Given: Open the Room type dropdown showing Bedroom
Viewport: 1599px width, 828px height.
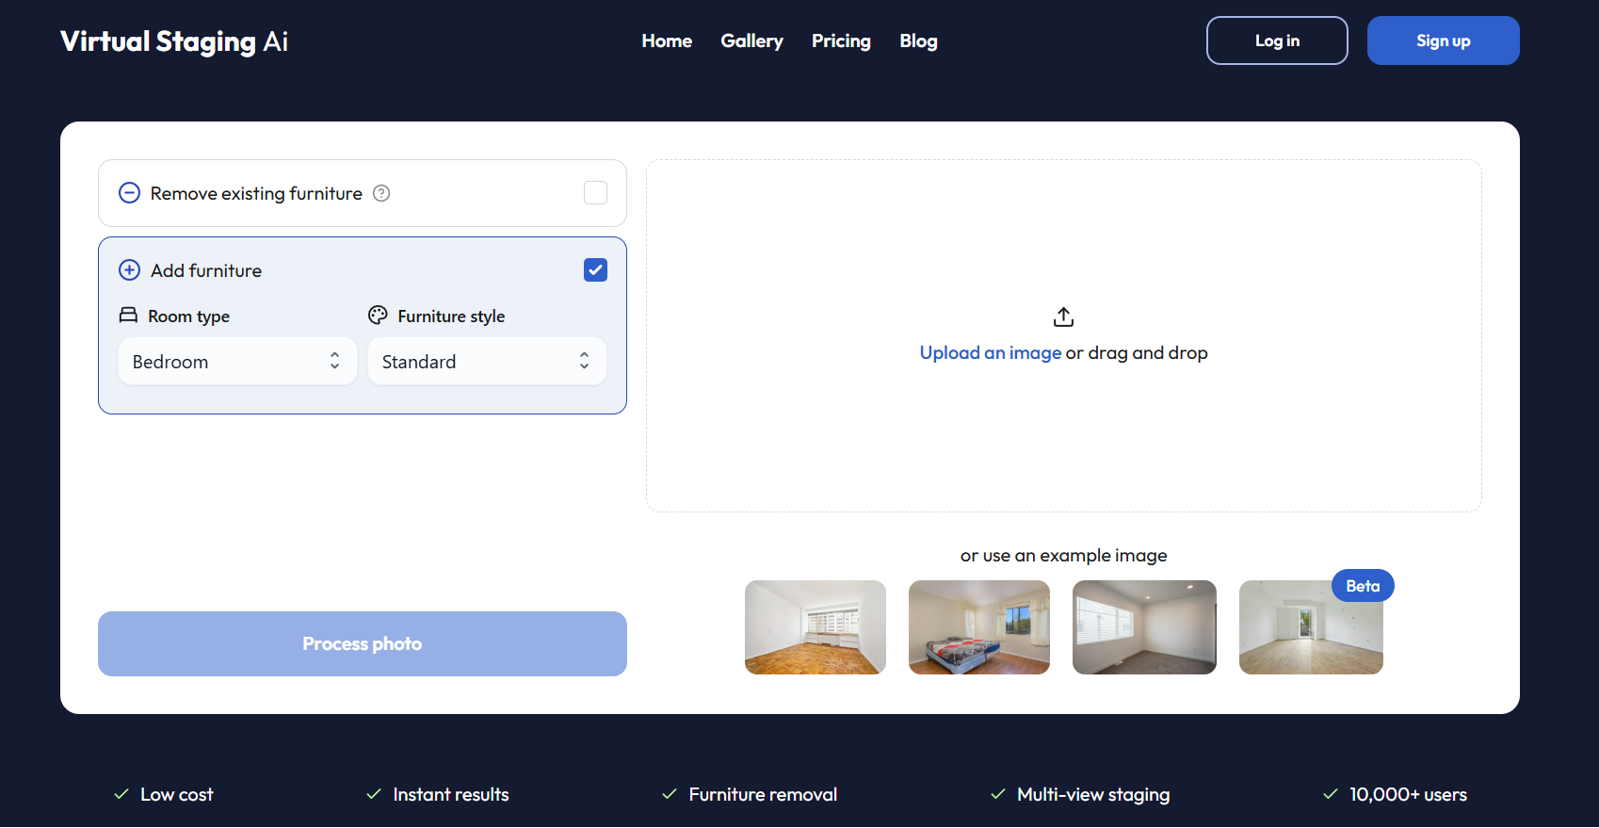Looking at the screenshot, I should pos(237,362).
